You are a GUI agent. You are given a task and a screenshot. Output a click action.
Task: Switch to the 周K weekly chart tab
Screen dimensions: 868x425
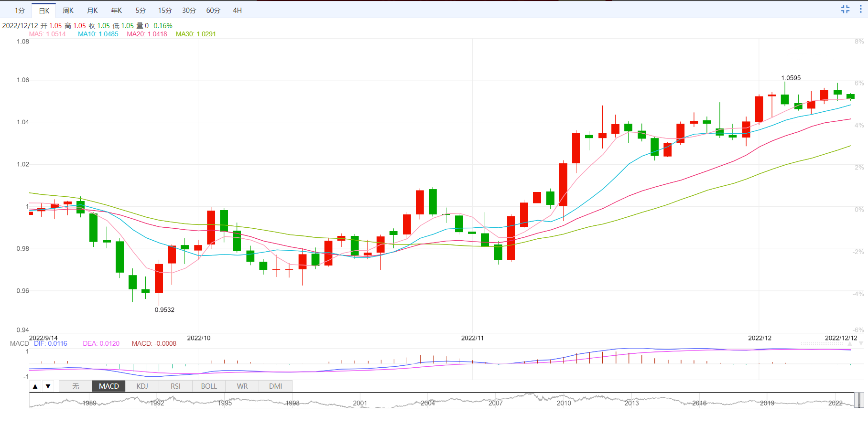[x=68, y=11]
